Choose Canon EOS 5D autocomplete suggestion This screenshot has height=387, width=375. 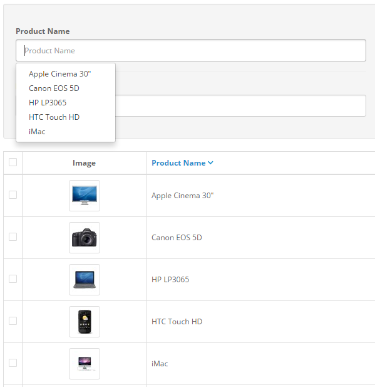pyautogui.click(x=66, y=88)
